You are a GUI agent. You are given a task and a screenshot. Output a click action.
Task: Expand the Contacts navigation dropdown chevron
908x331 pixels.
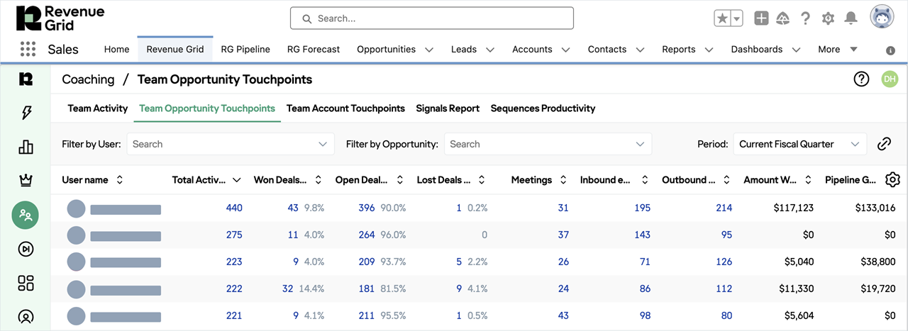pos(640,50)
